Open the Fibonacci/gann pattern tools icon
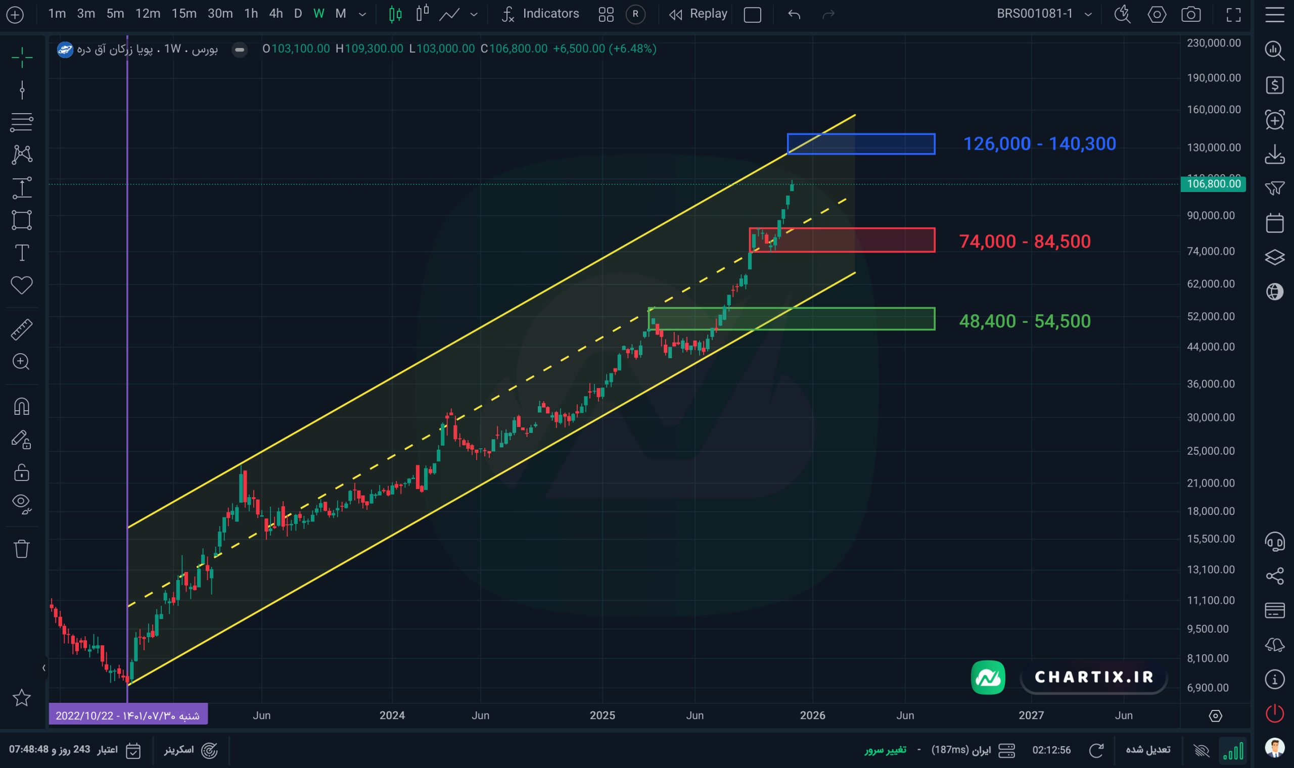This screenshot has height=768, width=1294. click(21, 123)
